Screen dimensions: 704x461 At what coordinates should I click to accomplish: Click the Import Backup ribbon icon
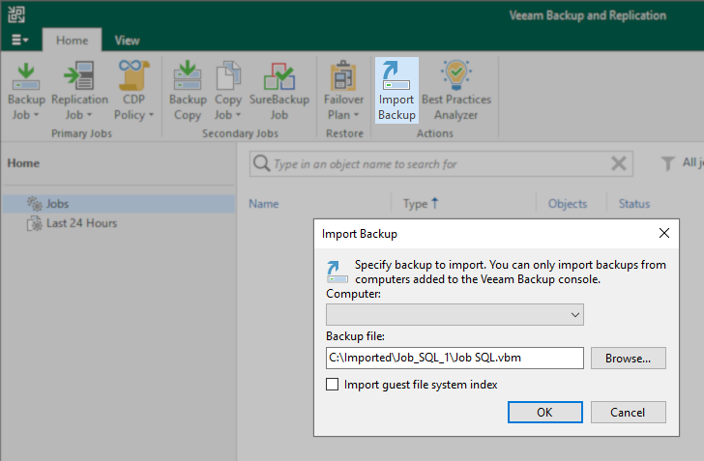[x=396, y=90]
